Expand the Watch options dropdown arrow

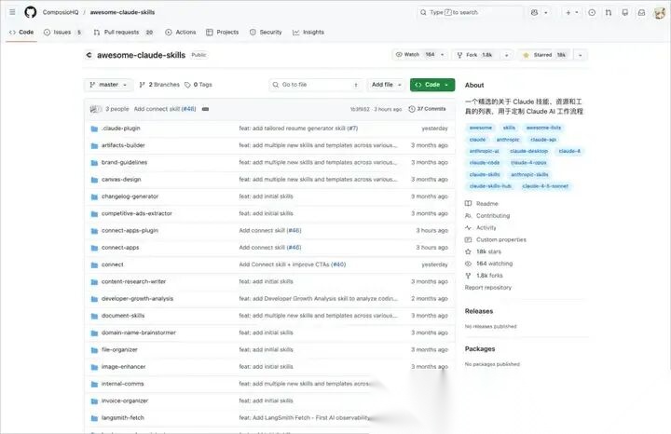coord(443,55)
